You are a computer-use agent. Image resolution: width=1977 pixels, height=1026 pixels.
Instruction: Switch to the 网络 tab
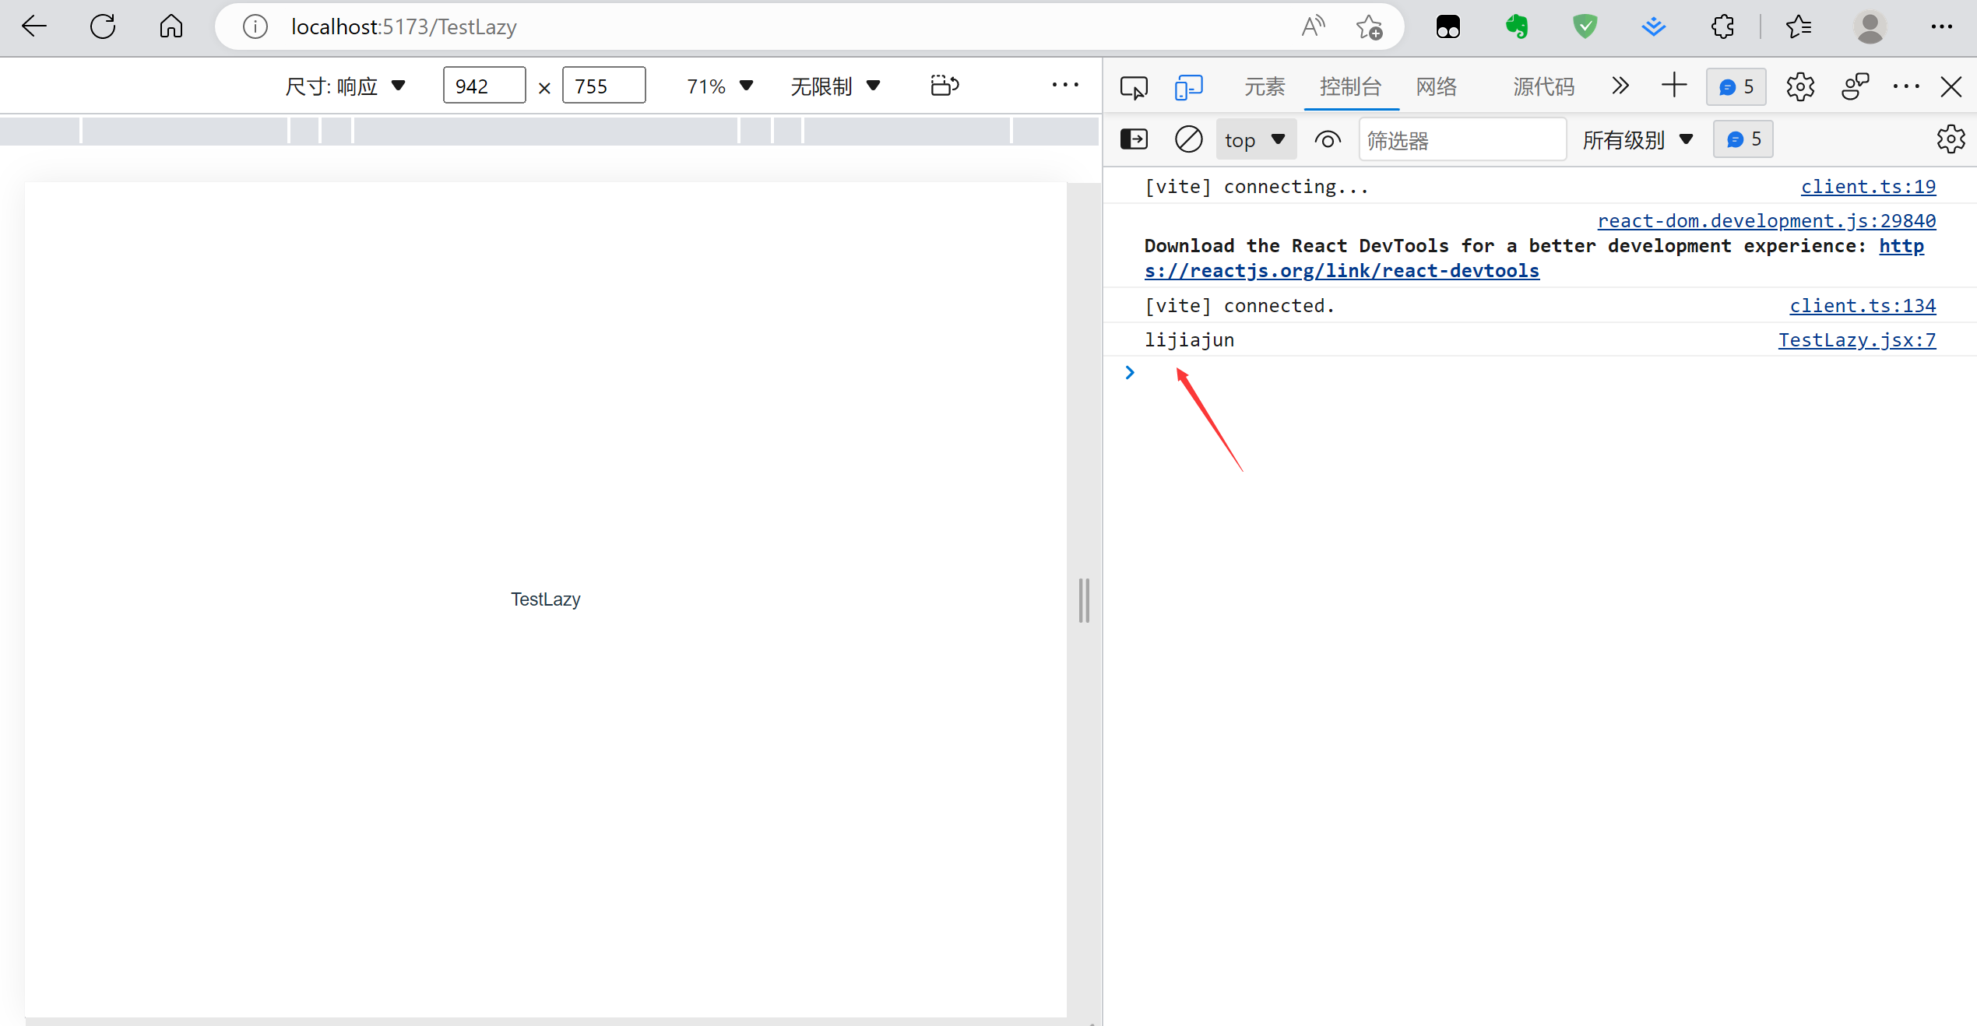(1437, 86)
